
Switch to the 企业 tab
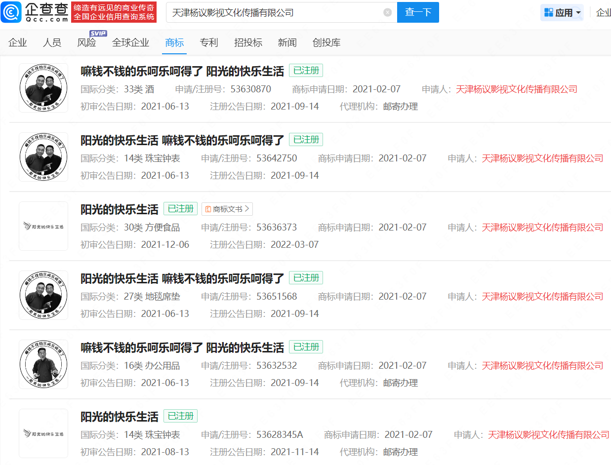(x=18, y=42)
